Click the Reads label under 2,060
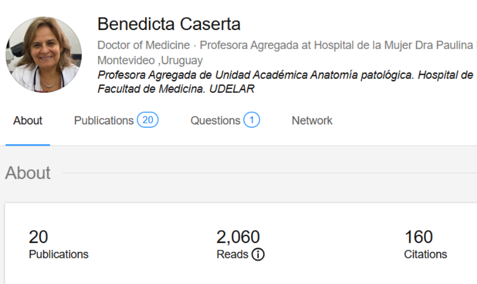Screen dimensions: 477x284 232,255
